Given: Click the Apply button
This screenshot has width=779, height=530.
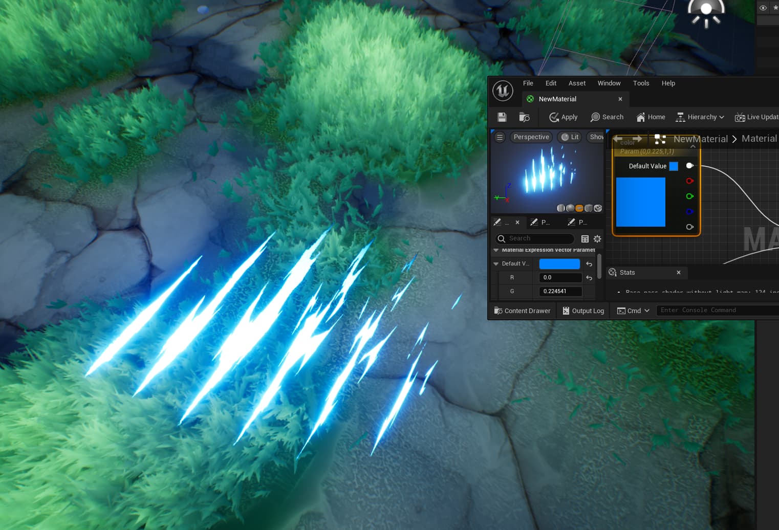Looking at the screenshot, I should tap(564, 117).
